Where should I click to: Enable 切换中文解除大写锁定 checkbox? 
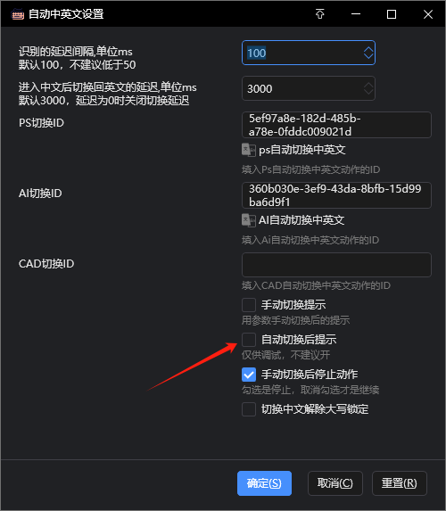point(249,409)
